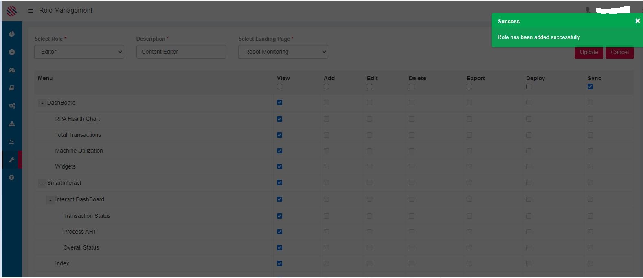Click the pie chart icon in sidebar

point(12,34)
